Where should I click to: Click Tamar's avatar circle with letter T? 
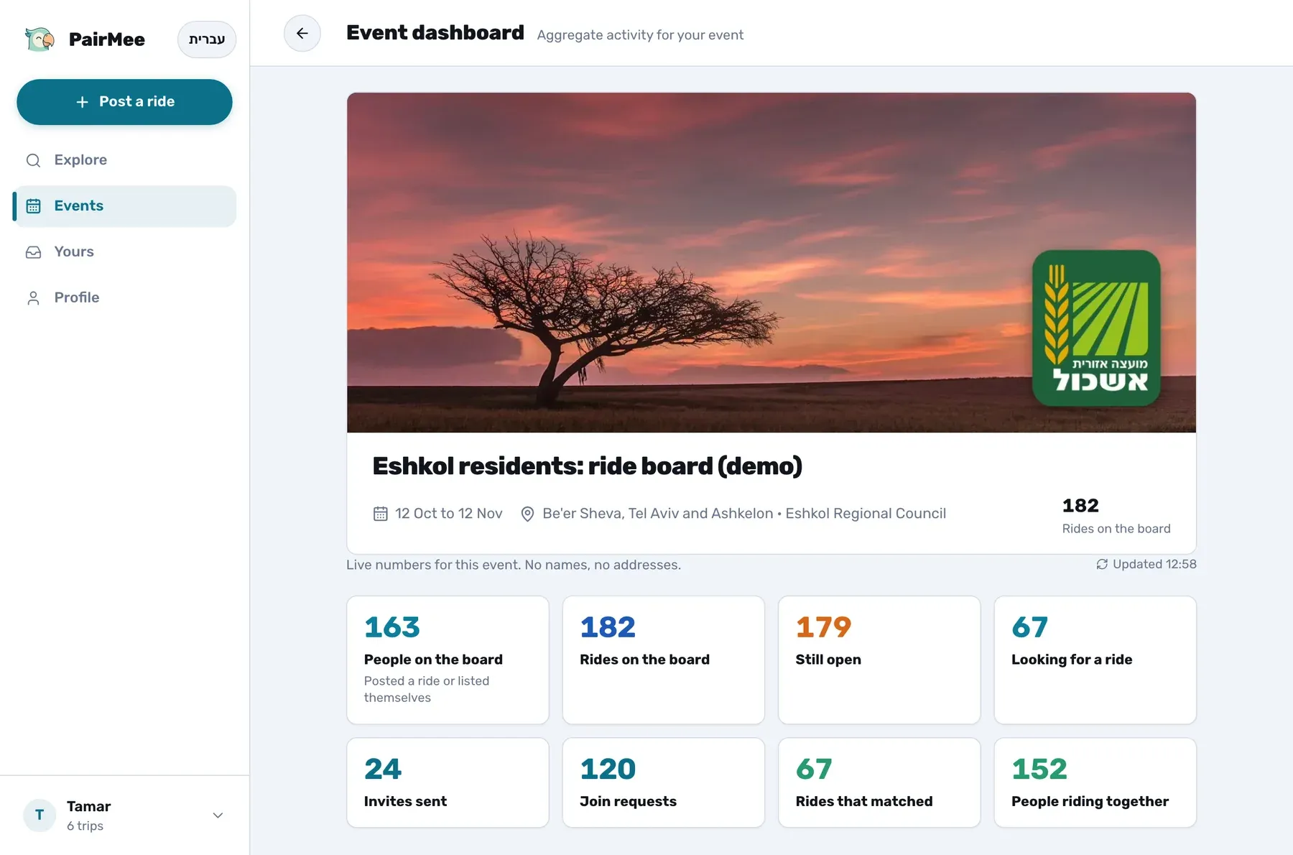pos(40,815)
